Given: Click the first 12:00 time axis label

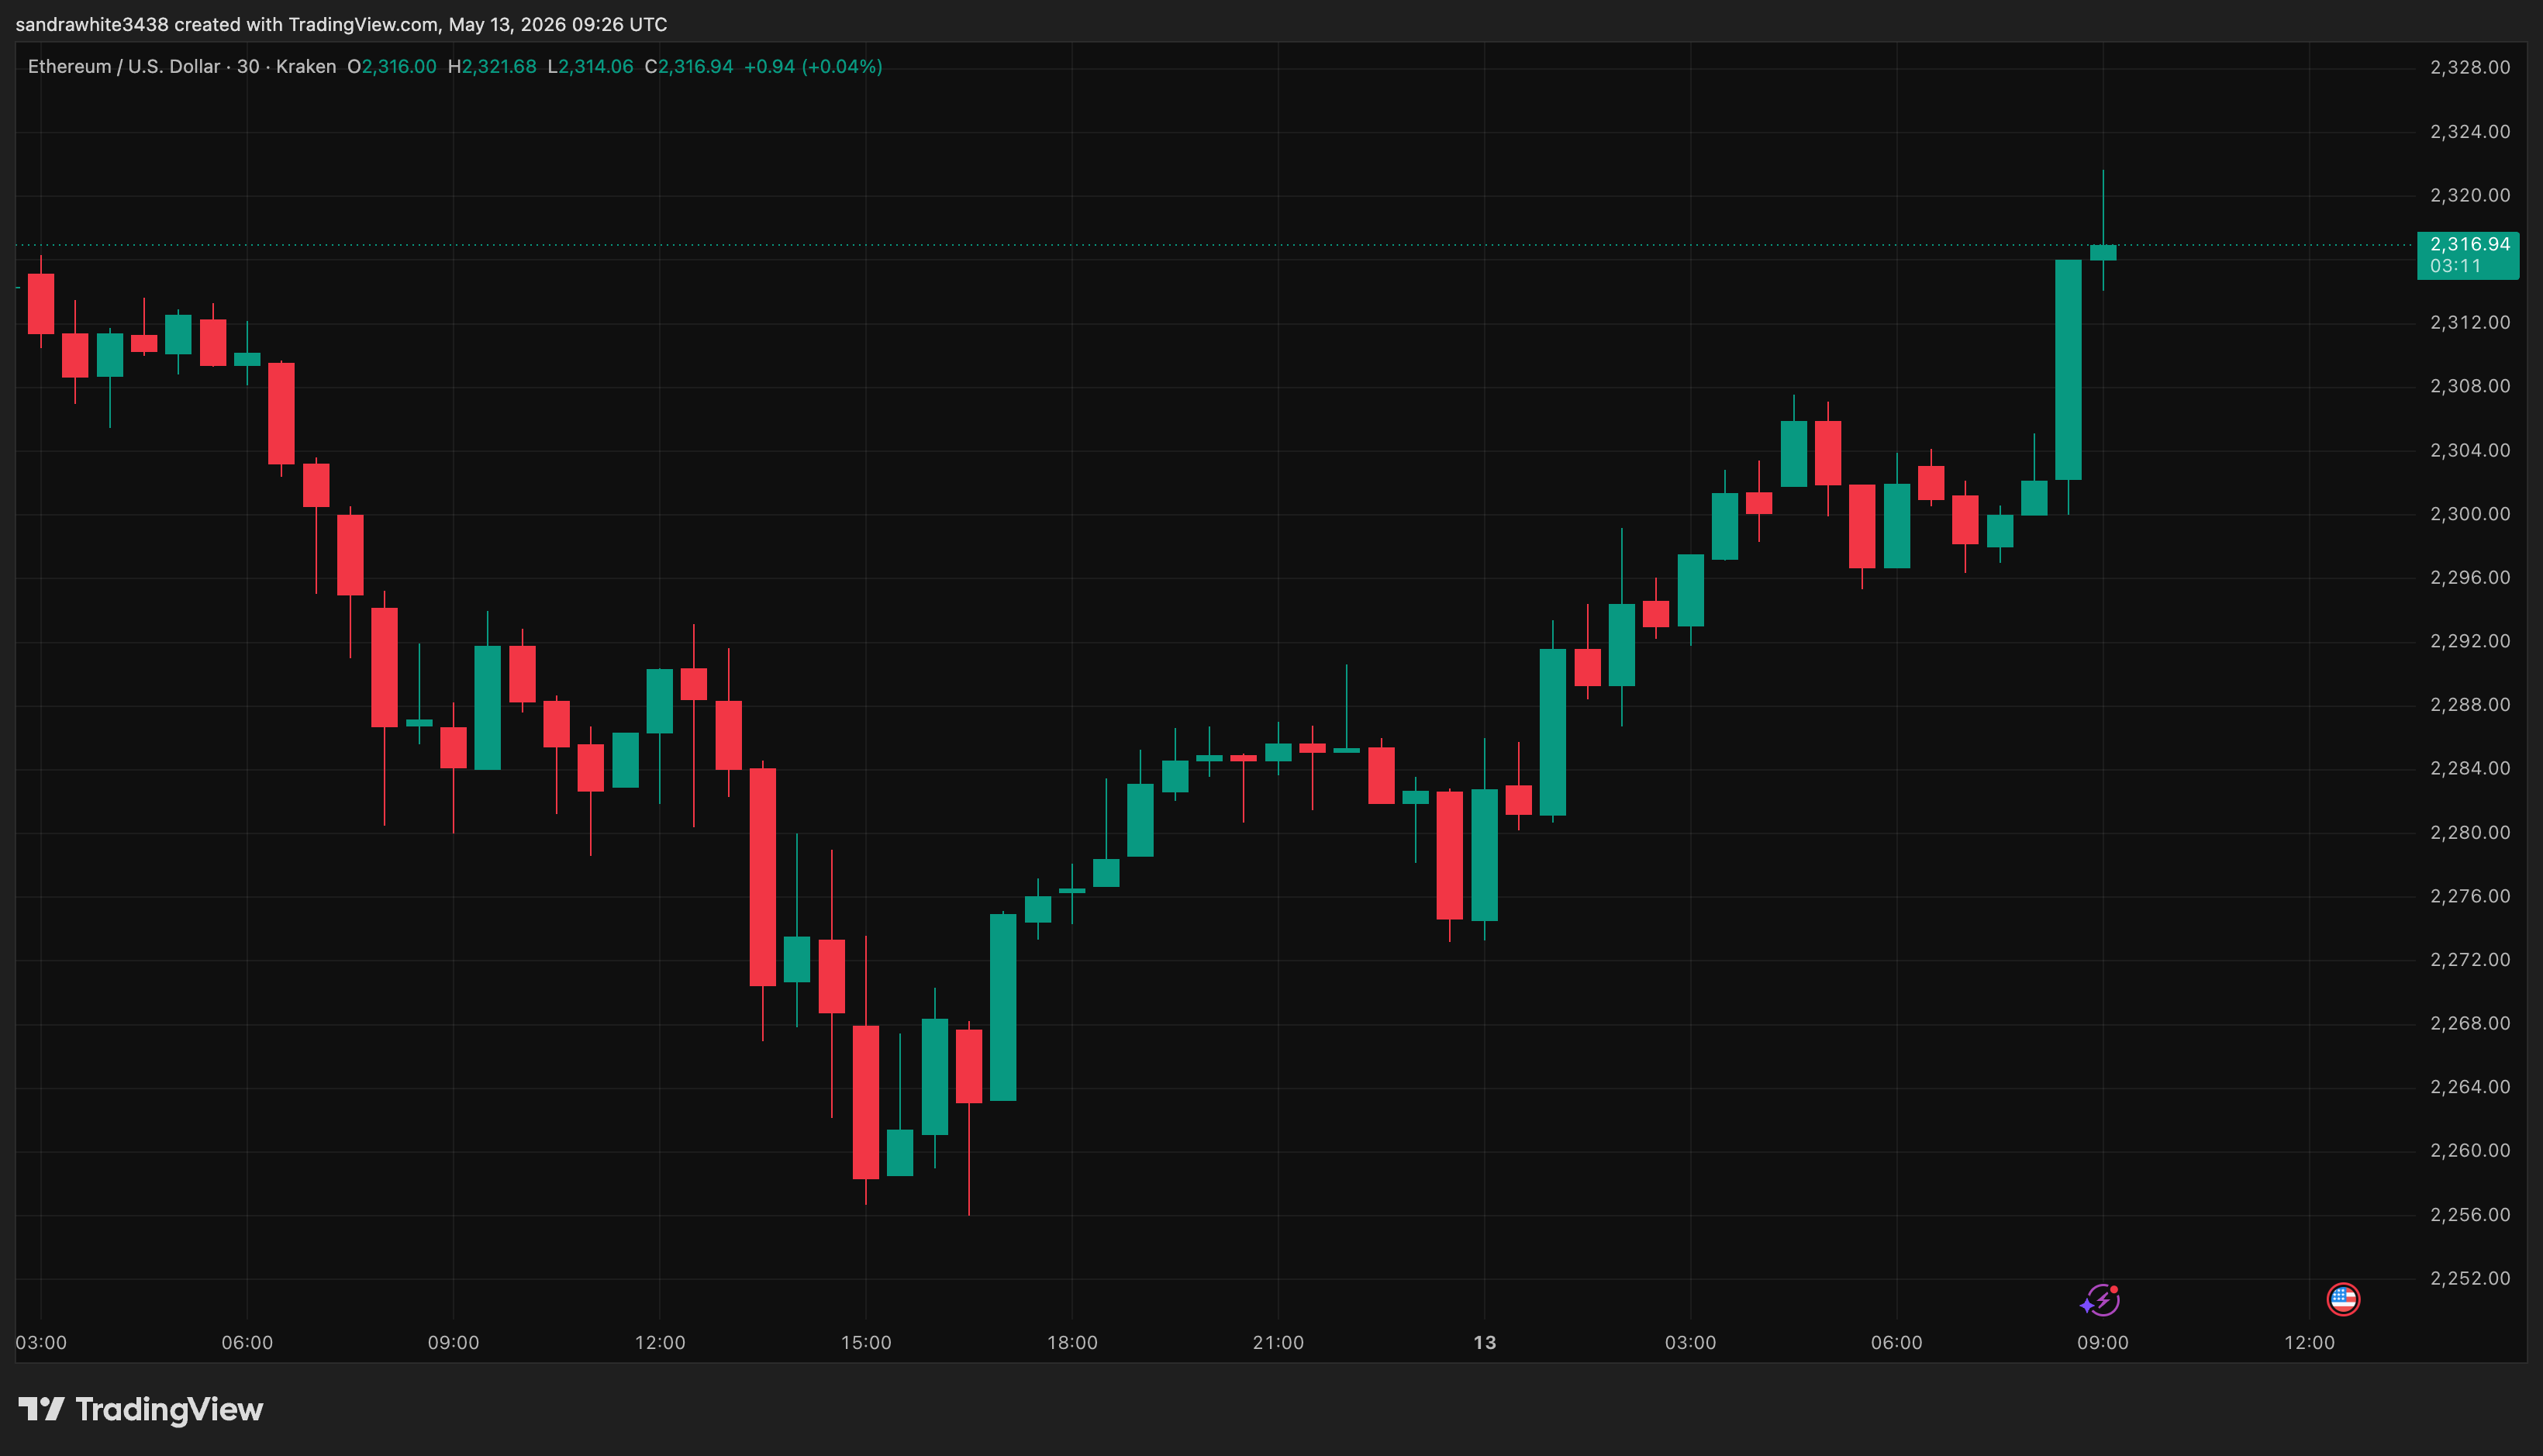Looking at the screenshot, I should (660, 1343).
